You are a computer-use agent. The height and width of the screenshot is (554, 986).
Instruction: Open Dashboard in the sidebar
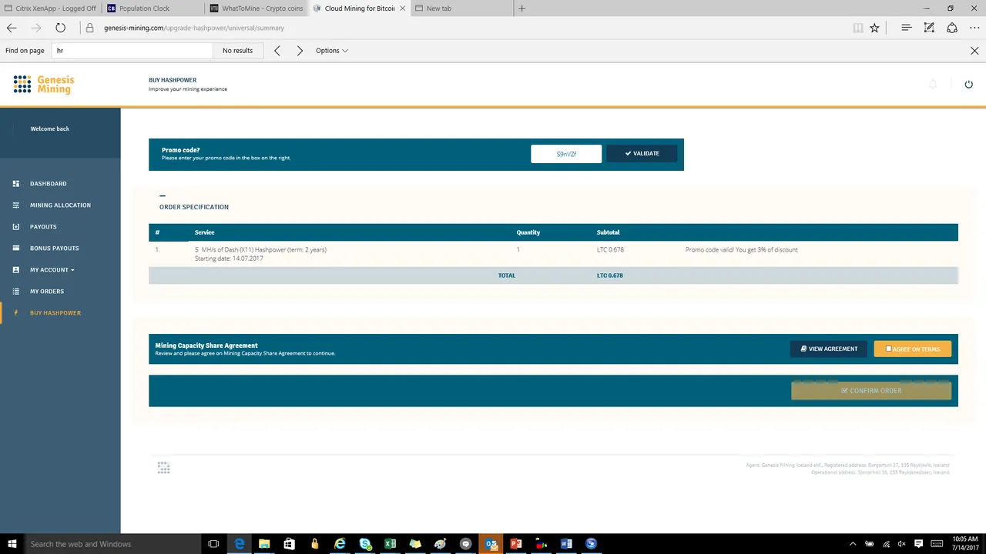tap(49, 184)
